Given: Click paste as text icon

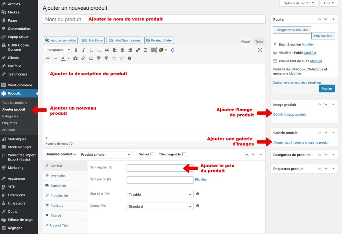Looking at the screenshot, I should click(x=75, y=58).
